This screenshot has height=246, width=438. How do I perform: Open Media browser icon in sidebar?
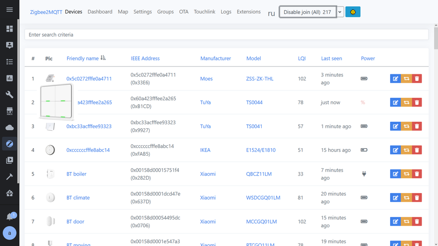(x=9, y=160)
